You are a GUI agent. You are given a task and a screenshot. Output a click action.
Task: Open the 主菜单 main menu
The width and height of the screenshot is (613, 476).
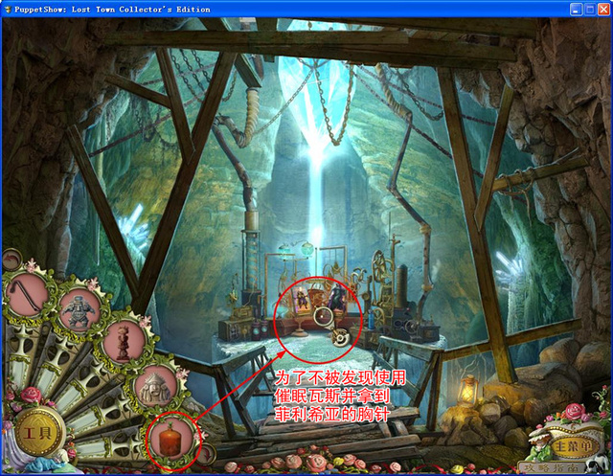coord(573,447)
